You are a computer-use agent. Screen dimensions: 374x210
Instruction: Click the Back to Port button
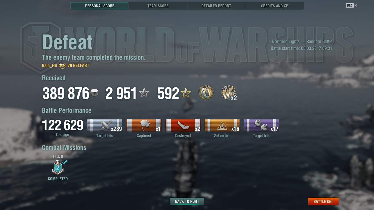click(187, 202)
